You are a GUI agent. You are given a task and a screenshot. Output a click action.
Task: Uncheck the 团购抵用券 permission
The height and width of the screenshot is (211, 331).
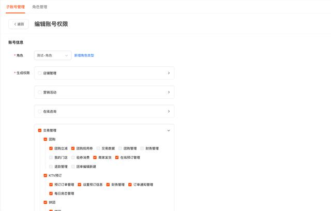(73, 148)
